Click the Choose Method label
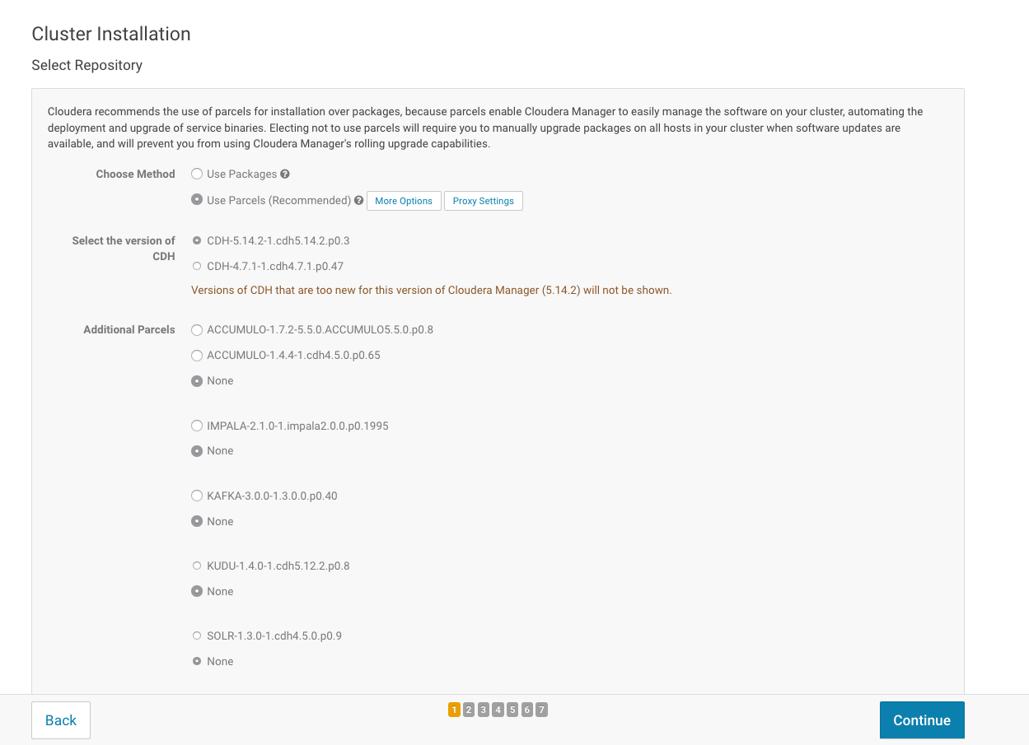This screenshot has width=1029, height=745. pos(135,175)
